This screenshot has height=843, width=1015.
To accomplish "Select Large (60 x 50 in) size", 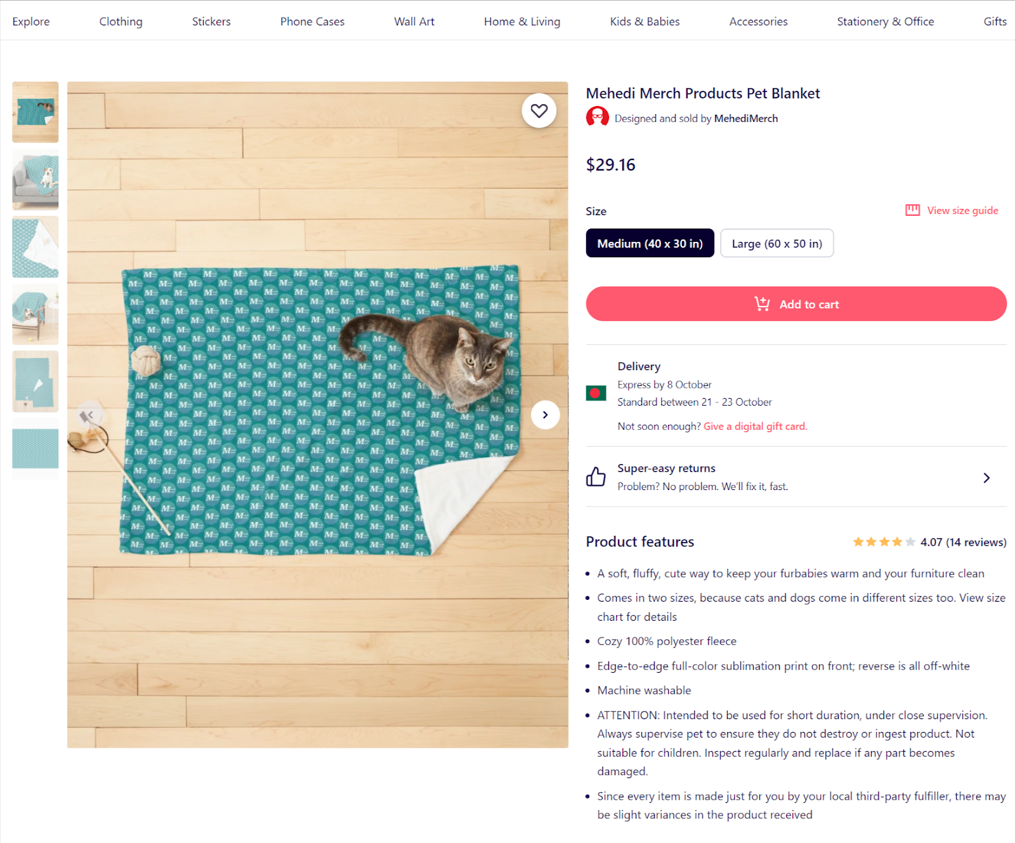I will [x=776, y=243].
